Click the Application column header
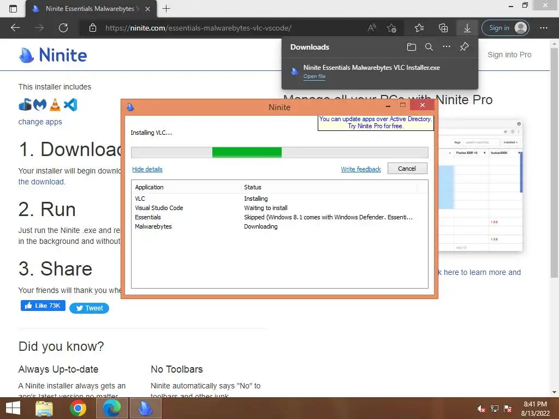The width and height of the screenshot is (559, 419). (187, 187)
